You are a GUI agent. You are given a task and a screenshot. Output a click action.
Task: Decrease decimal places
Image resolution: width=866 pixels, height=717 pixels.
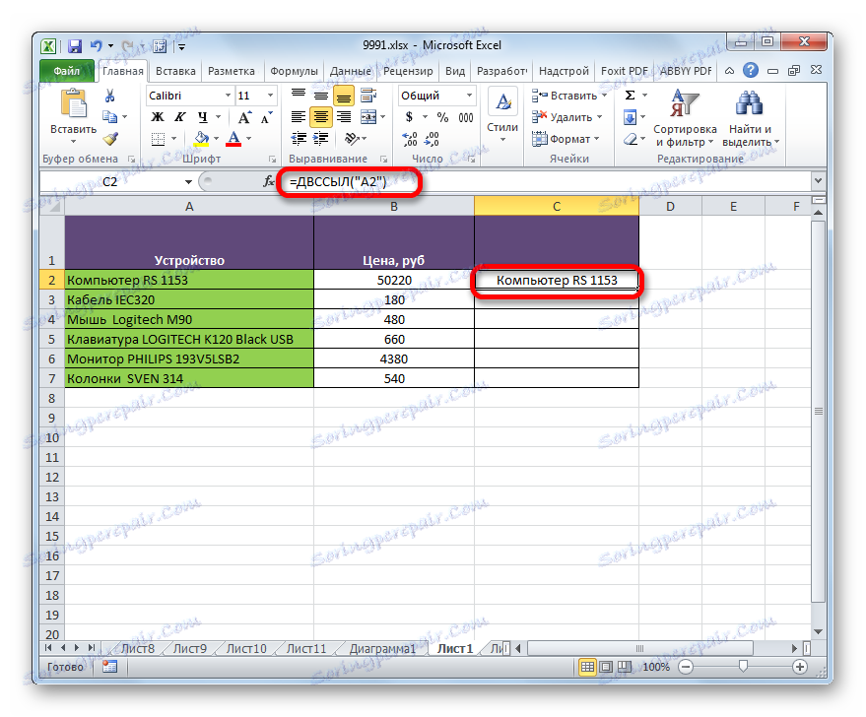click(432, 139)
